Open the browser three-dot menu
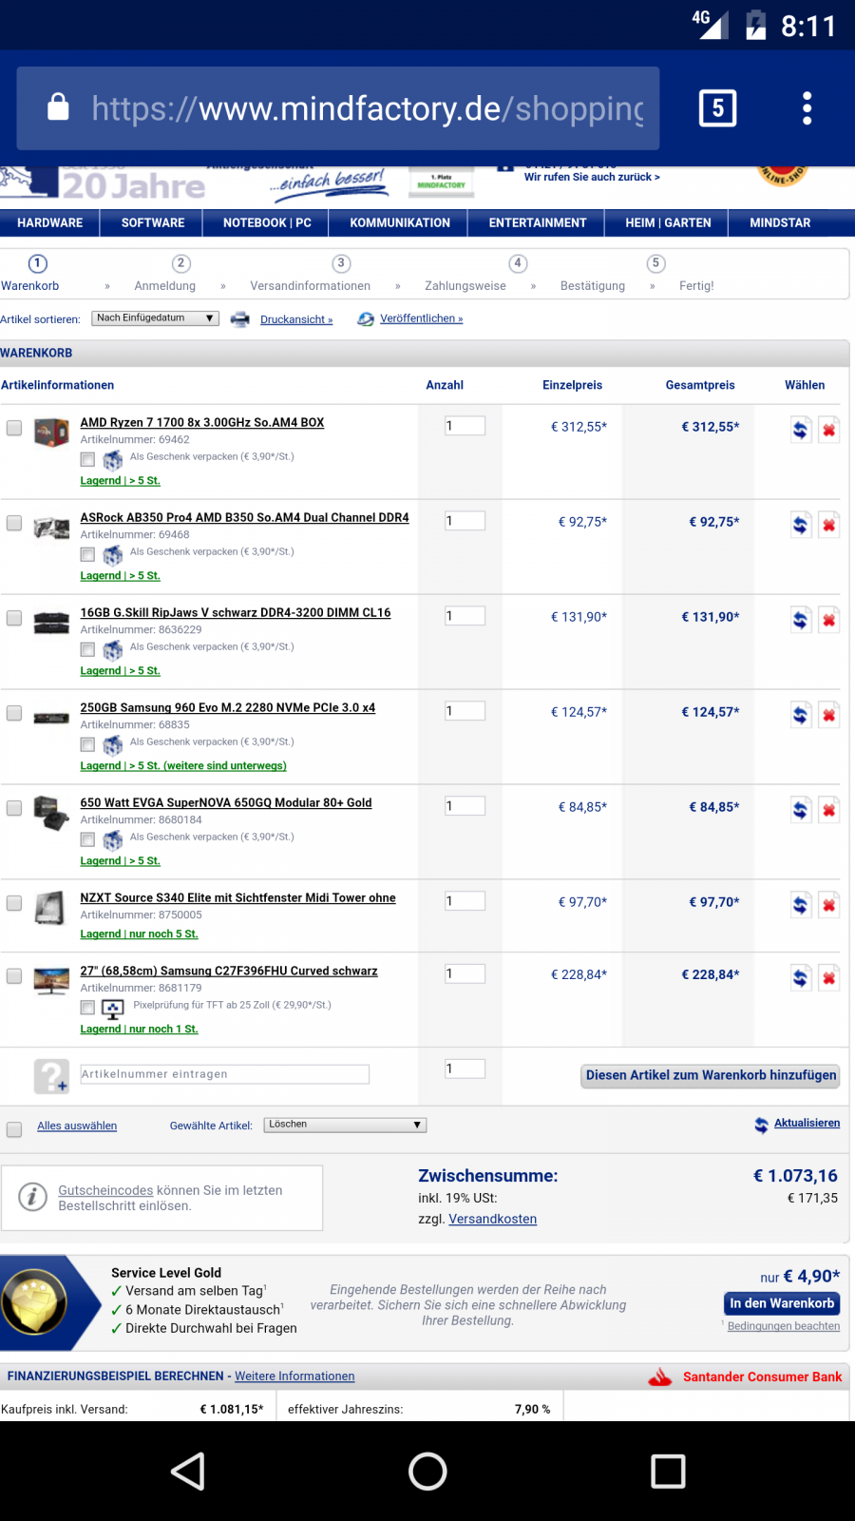The height and width of the screenshot is (1521, 855). click(x=807, y=108)
